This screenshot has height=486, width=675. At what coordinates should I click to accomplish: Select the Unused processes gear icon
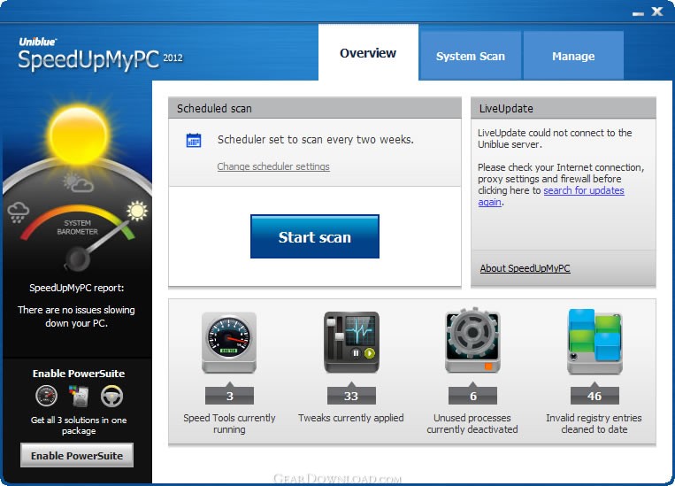pos(472,340)
